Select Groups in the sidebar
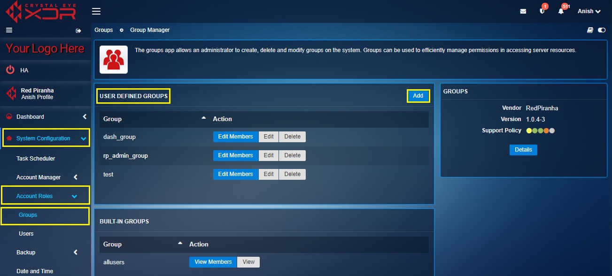The width and height of the screenshot is (612, 276). click(28, 215)
